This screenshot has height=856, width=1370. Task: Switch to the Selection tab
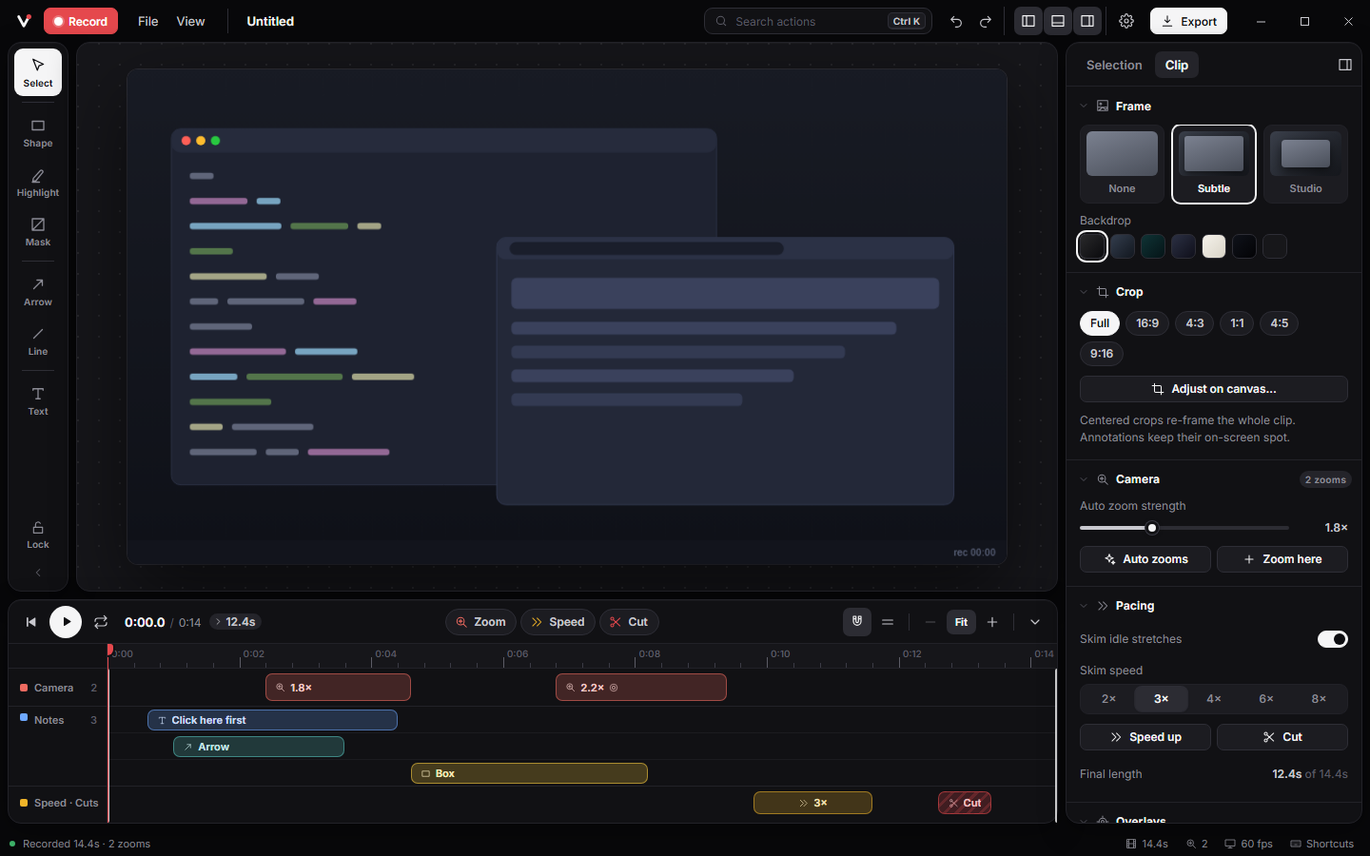(1114, 65)
